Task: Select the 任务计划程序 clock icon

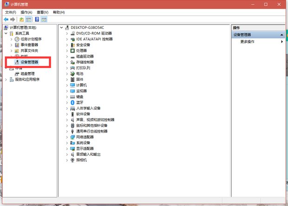Action: [x=17, y=39]
